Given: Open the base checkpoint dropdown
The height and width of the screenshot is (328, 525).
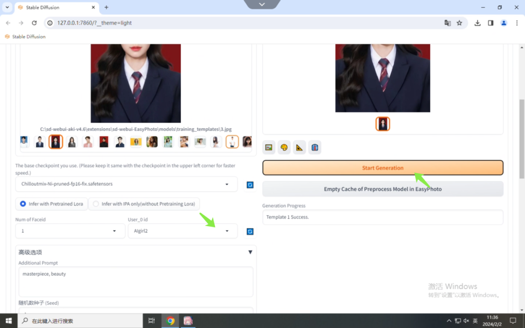Looking at the screenshot, I should (x=126, y=184).
